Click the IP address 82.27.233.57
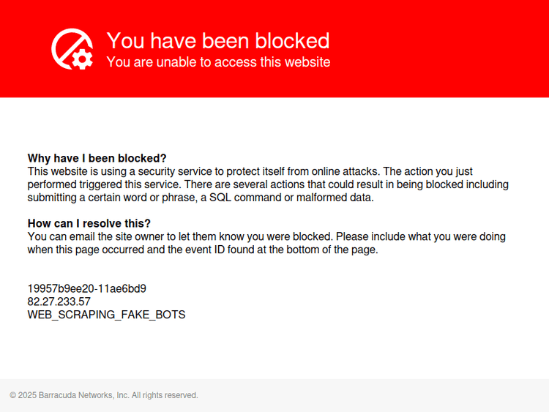Image resolution: width=549 pixels, height=412 pixels. pyautogui.click(x=59, y=301)
